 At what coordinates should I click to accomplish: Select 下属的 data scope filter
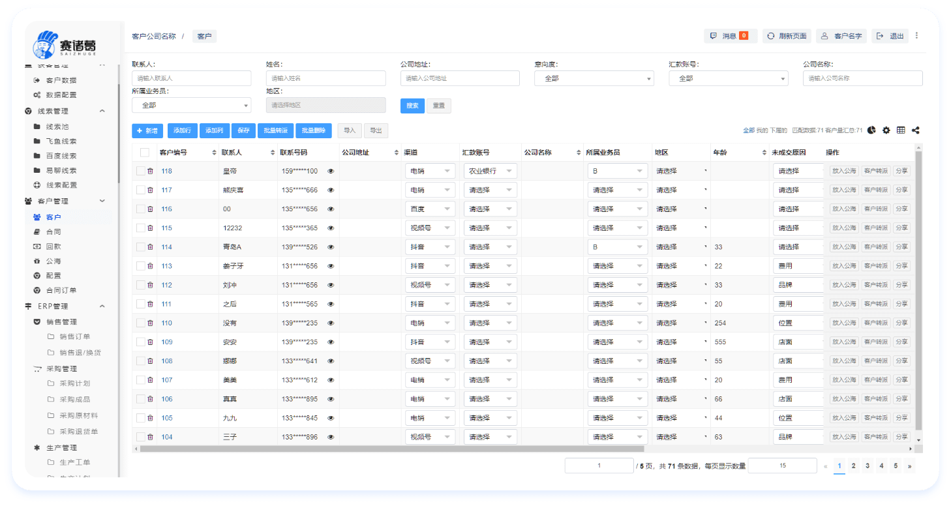tap(779, 130)
